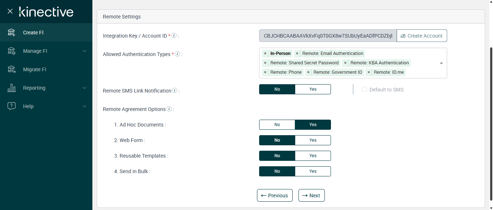
Task: Enable the Default to SMS checkbox
Action: [365, 90]
